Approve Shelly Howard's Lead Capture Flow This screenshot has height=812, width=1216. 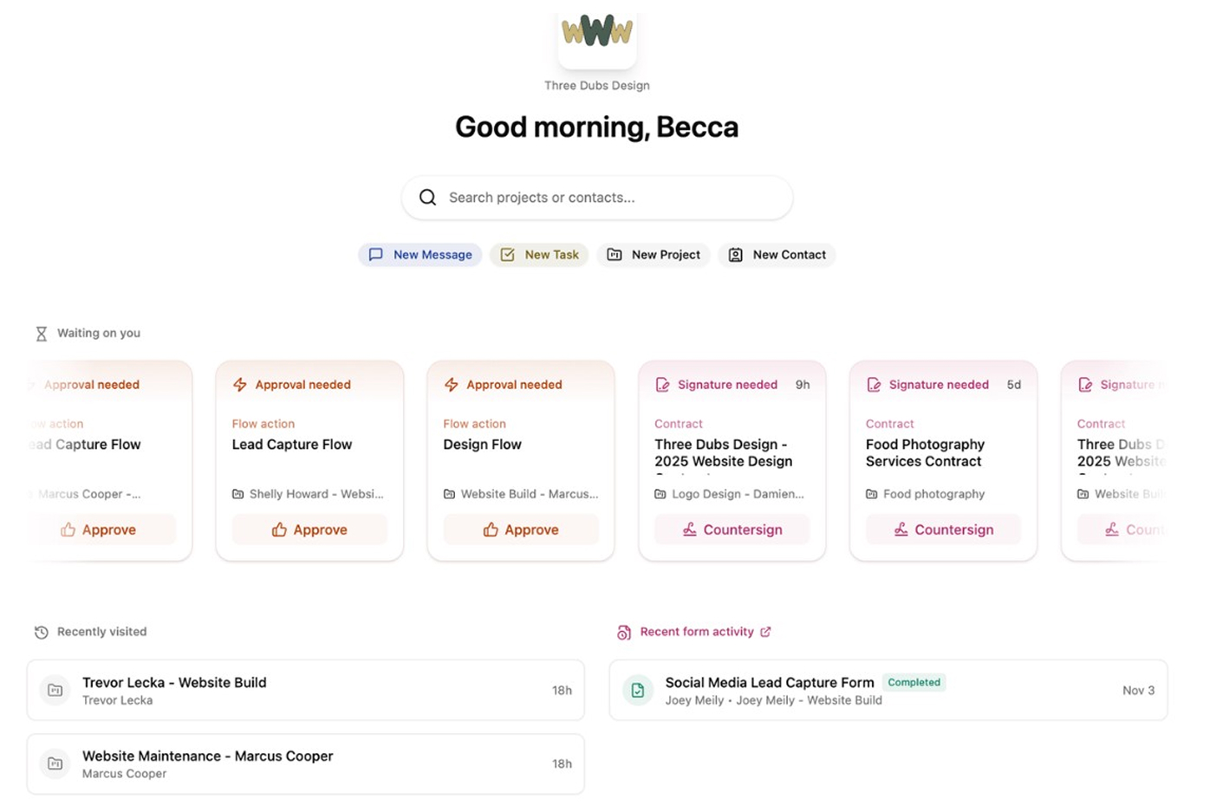(309, 529)
